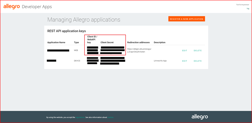
Task: Open the cookies link in footer
Action: click(x=111, y=117)
